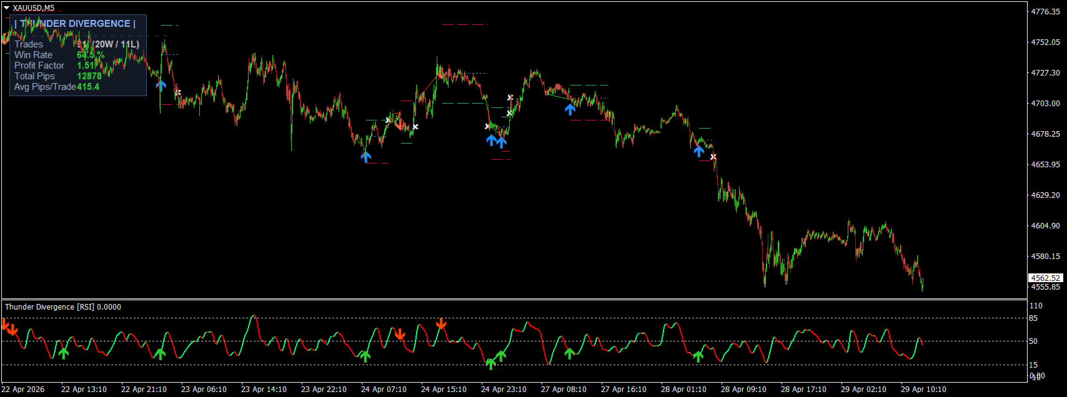Click the 4776.35 price axis label
This screenshot has height=397, width=1067.
click(1045, 11)
